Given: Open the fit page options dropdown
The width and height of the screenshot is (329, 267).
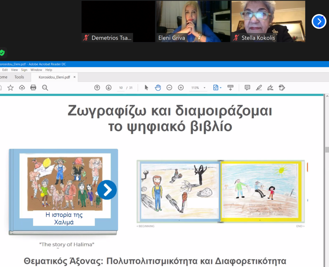Looking at the screenshot, I should coord(221,88).
